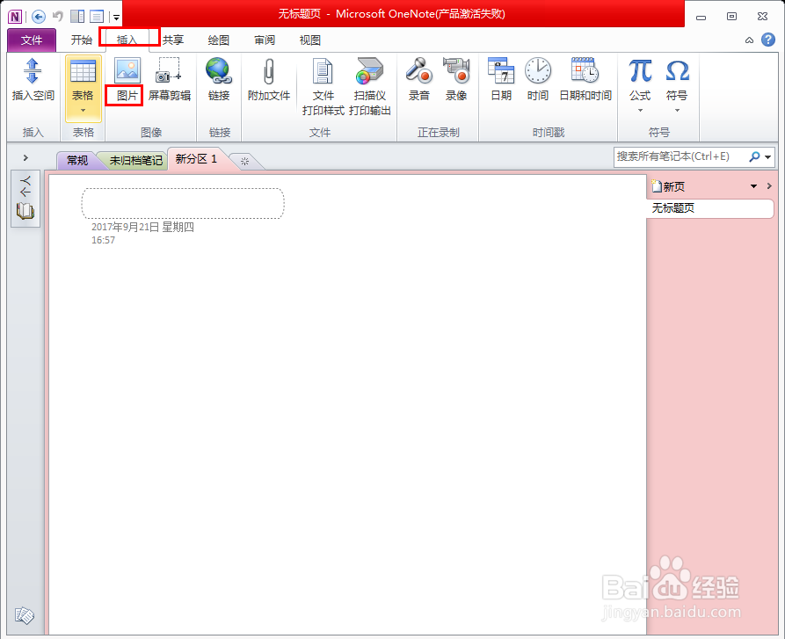This screenshot has height=639, width=785.
Task: Open Unfiled Notes icon at bottom left
Action: tap(24, 615)
